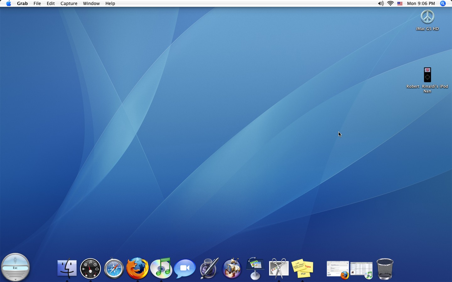
Task: Launch Keynote from the Dock
Action: coord(255,269)
